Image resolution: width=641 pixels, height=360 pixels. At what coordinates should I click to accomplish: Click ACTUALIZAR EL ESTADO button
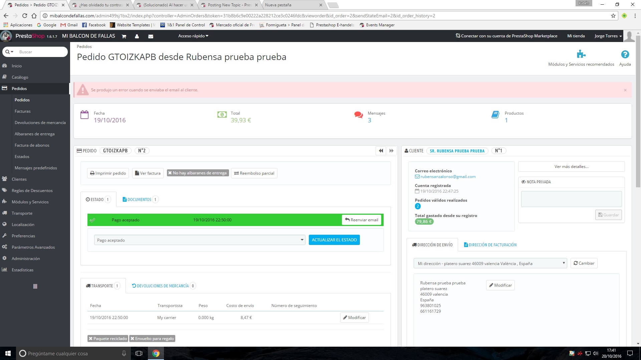coord(334,240)
